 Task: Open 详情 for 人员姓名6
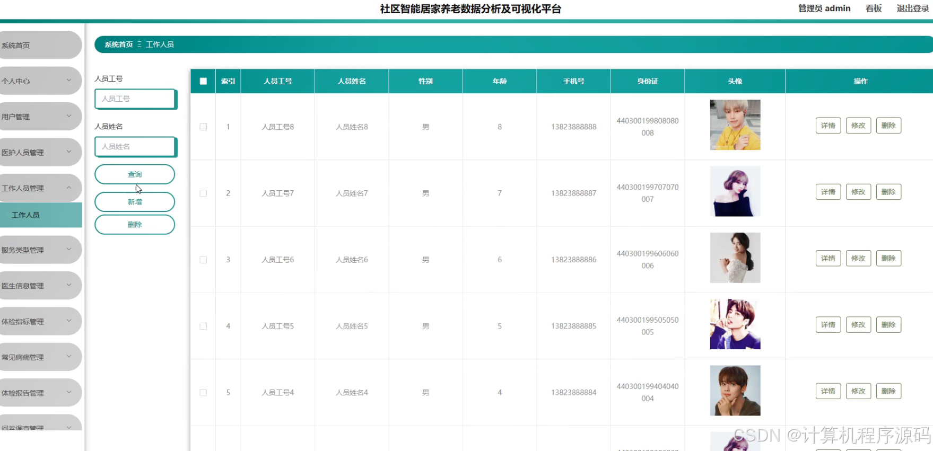coord(828,258)
